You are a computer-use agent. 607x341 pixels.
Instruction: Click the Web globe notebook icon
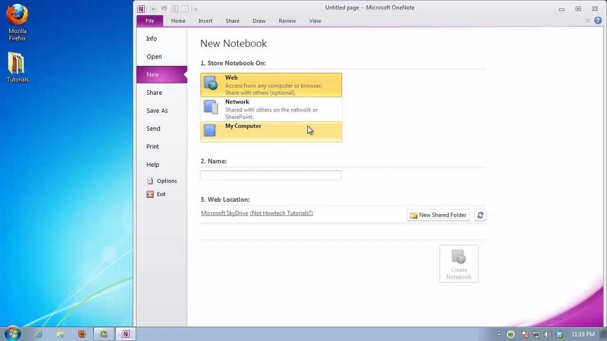point(211,82)
